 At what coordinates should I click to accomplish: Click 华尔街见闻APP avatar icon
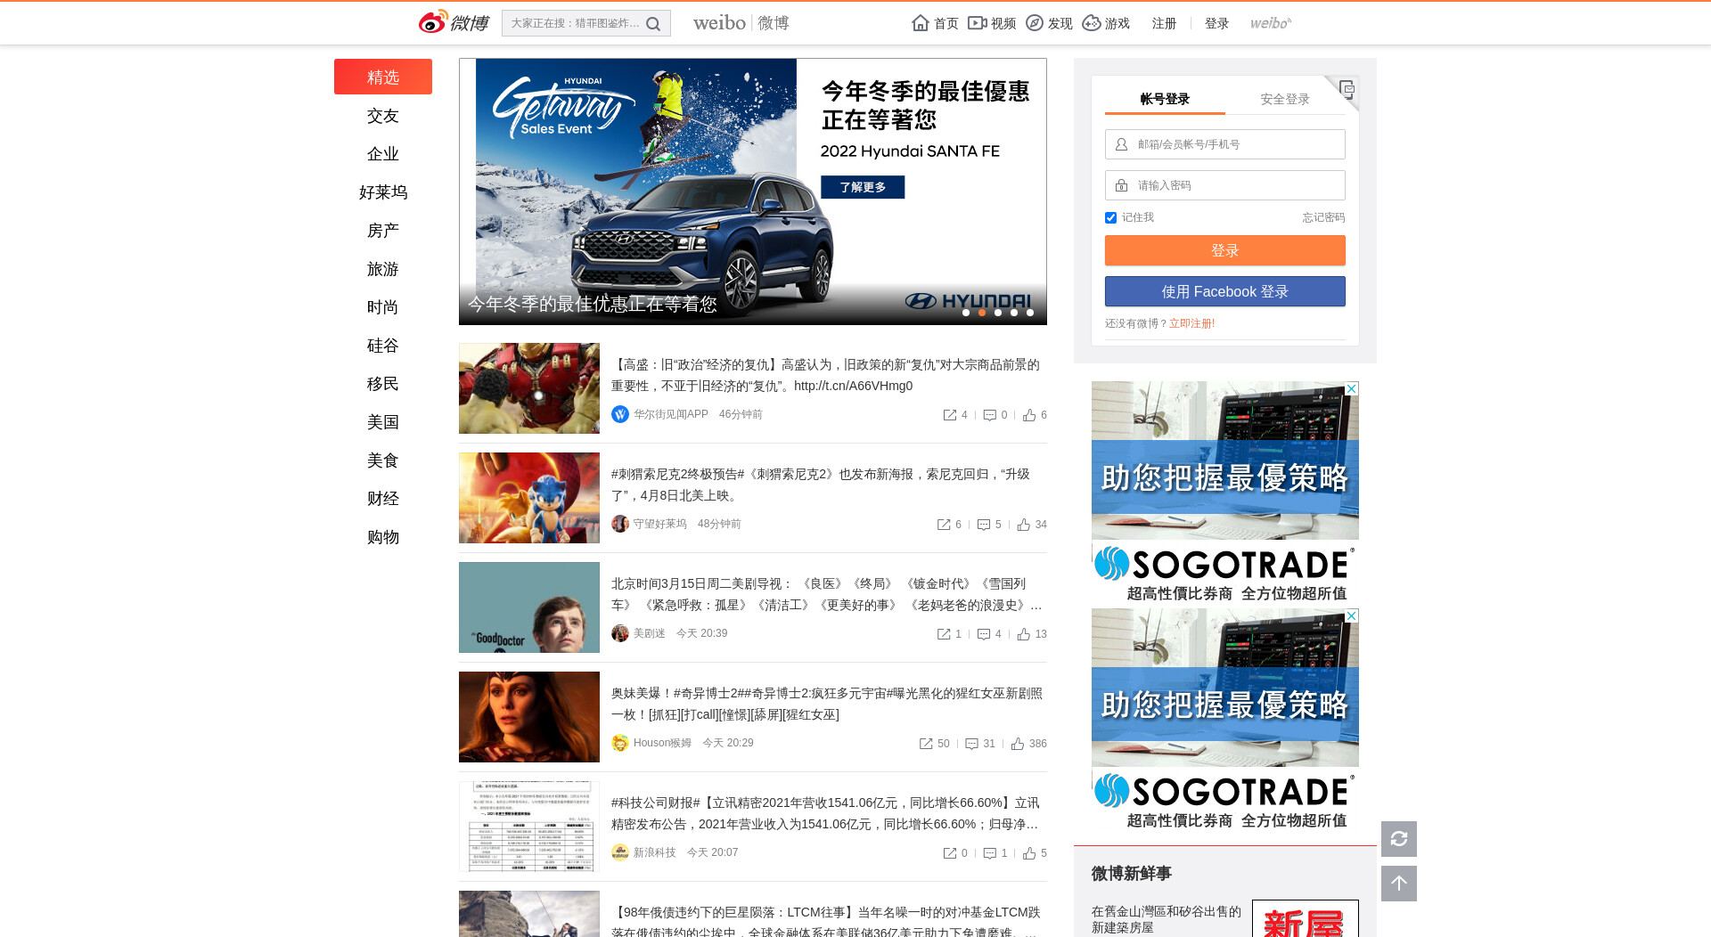coord(620,414)
